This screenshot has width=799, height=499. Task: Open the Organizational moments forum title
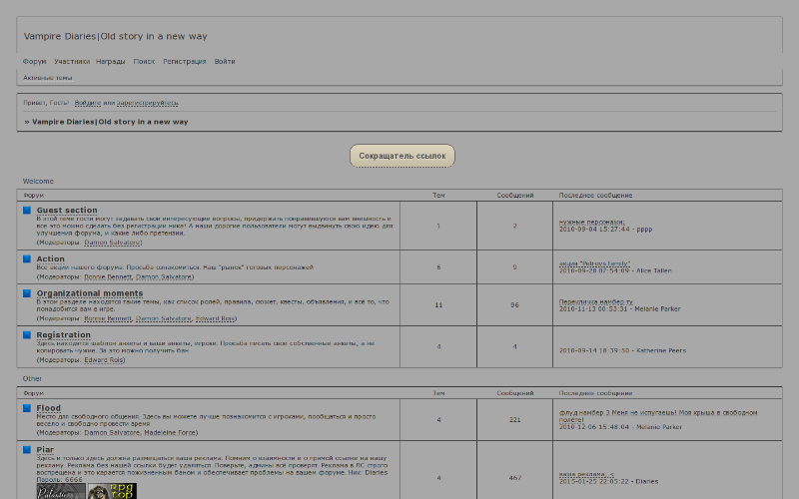(x=90, y=293)
